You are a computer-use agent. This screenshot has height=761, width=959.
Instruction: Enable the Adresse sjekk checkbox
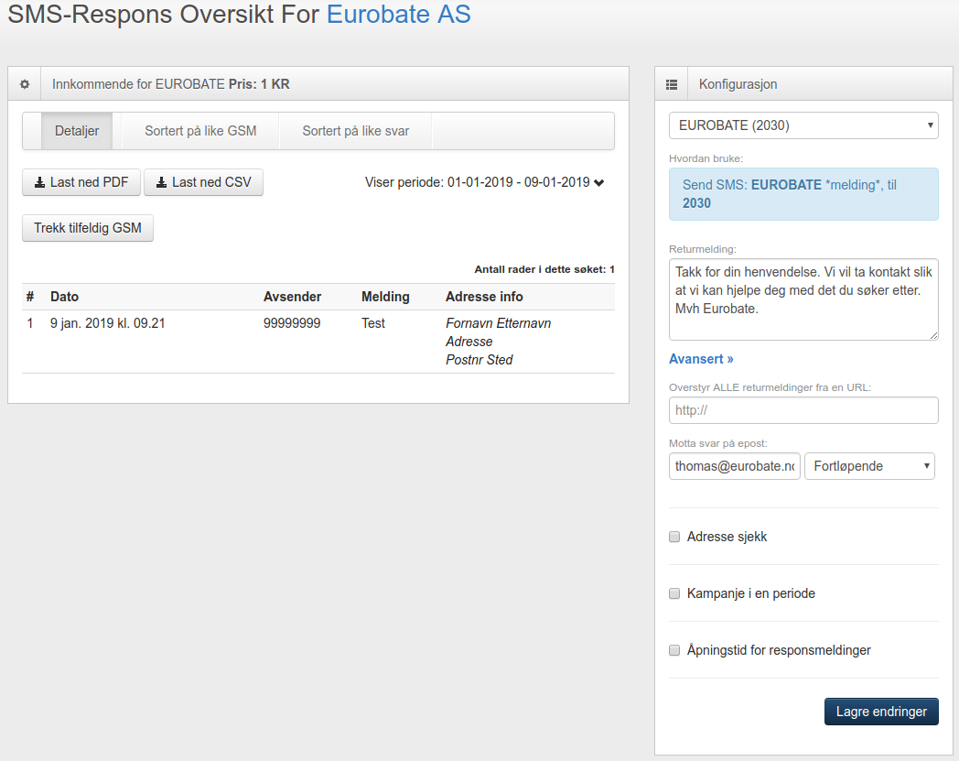pos(674,537)
